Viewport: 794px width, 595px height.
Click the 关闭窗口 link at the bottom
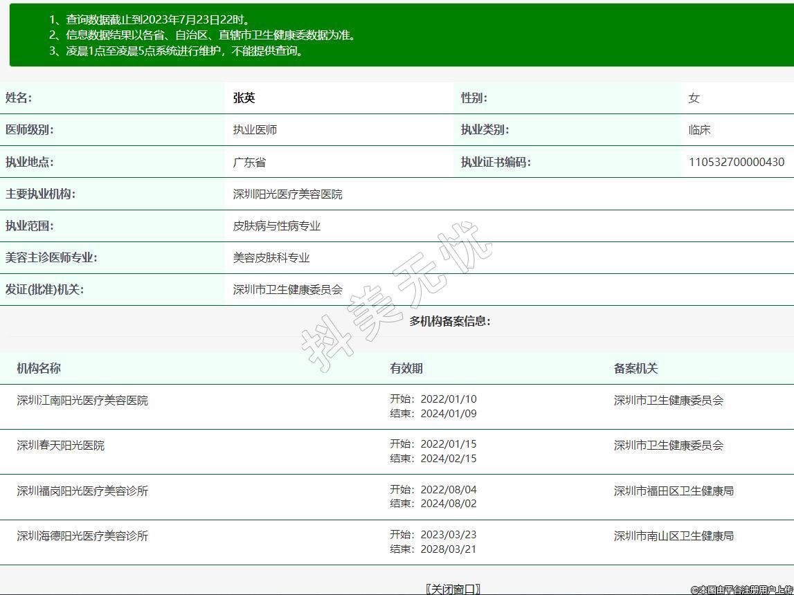453,589
